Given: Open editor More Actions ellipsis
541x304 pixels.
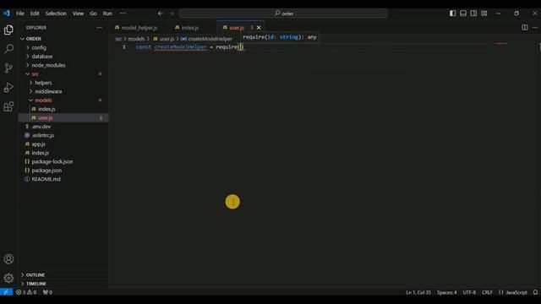Looking at the screenshot, I should click(x=535, y=28).
